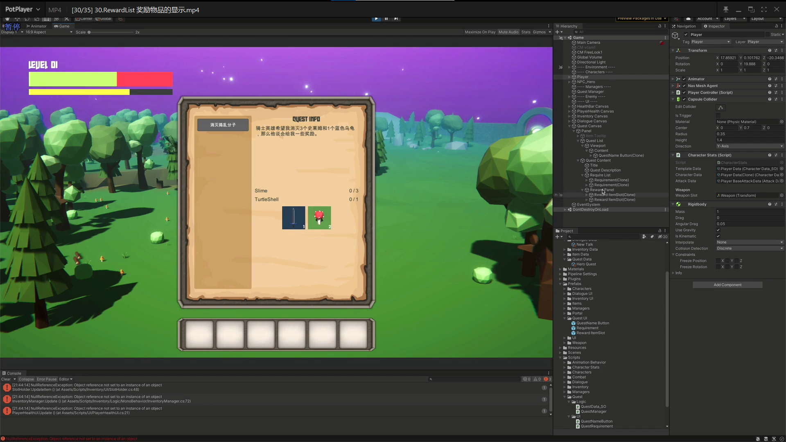Click Maximize On Play button
The image size is (786, 442).
coord(480,32)
